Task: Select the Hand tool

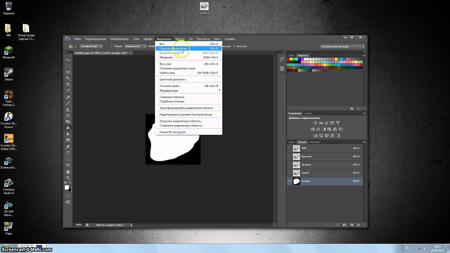Action: [x=68, y=171]
